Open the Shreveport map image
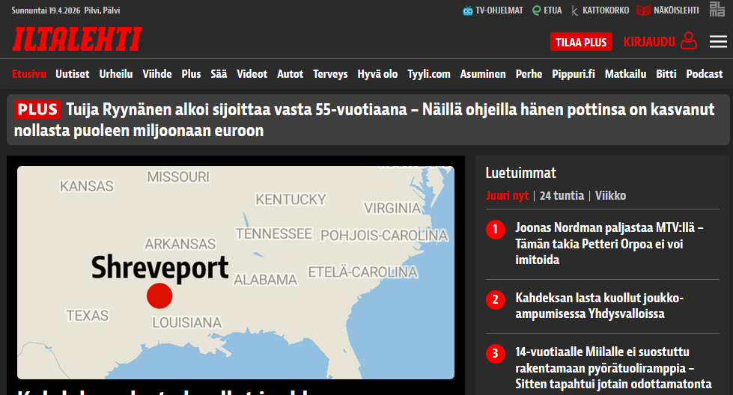The height and width of the screenshot is (395, 733). click(x=236, y=272)
